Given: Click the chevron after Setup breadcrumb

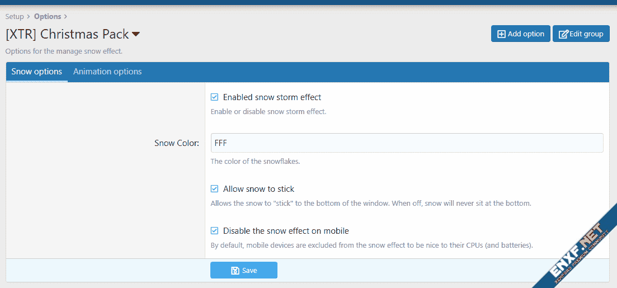Looking at the screenshot, I should click(29, 17).
